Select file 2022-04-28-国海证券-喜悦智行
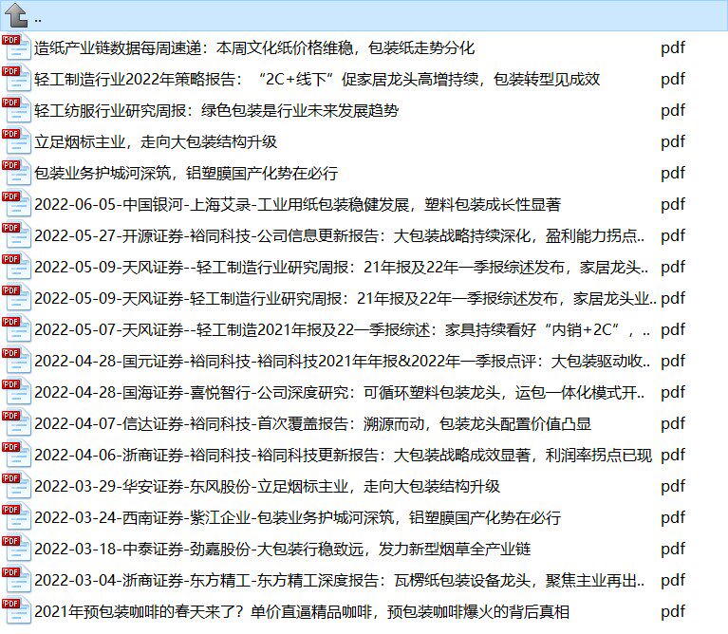This screenshot has width=728, height=634. pyautogui.click(x=340, y=393)
